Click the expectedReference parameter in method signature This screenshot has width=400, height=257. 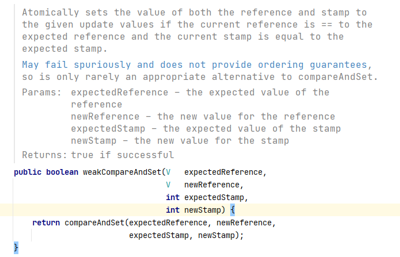(223, 172)
